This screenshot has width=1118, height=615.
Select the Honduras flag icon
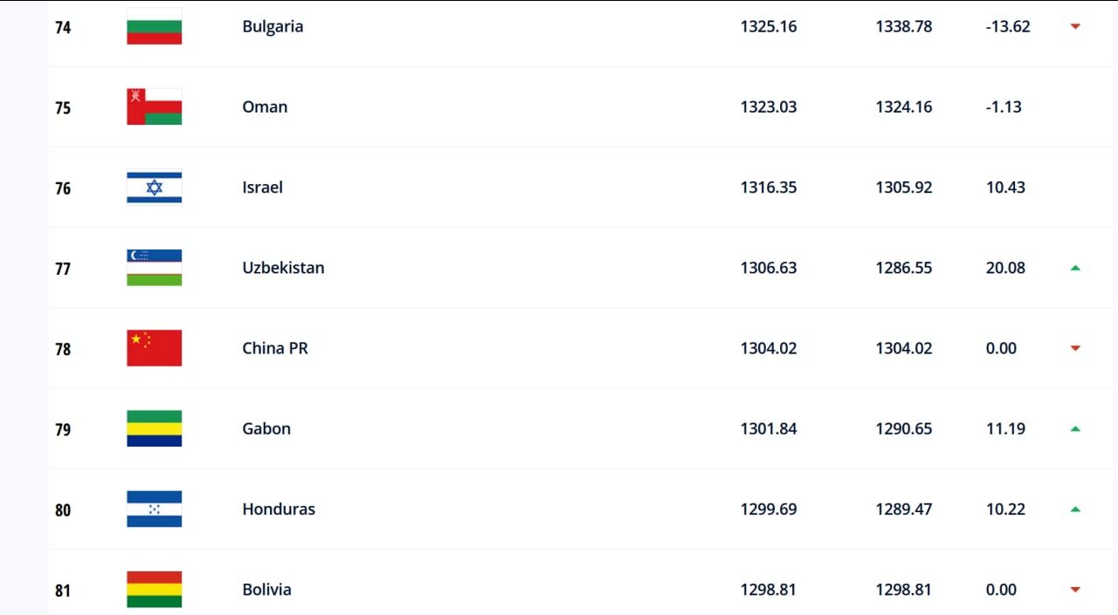[154, 509]
